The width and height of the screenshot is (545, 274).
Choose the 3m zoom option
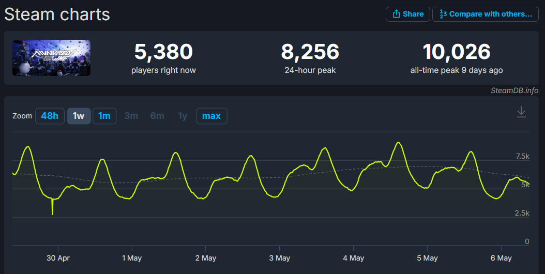pos(131,116)
